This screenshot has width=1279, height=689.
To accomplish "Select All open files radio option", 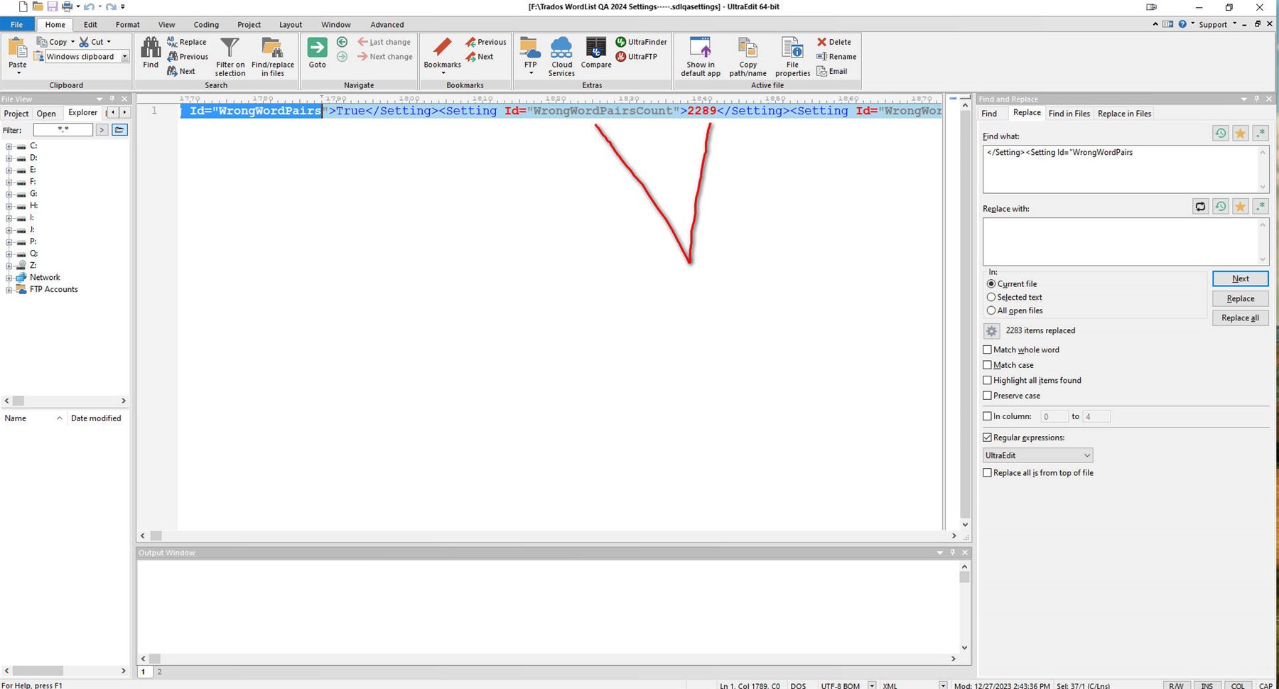I will tap(991, 311).
